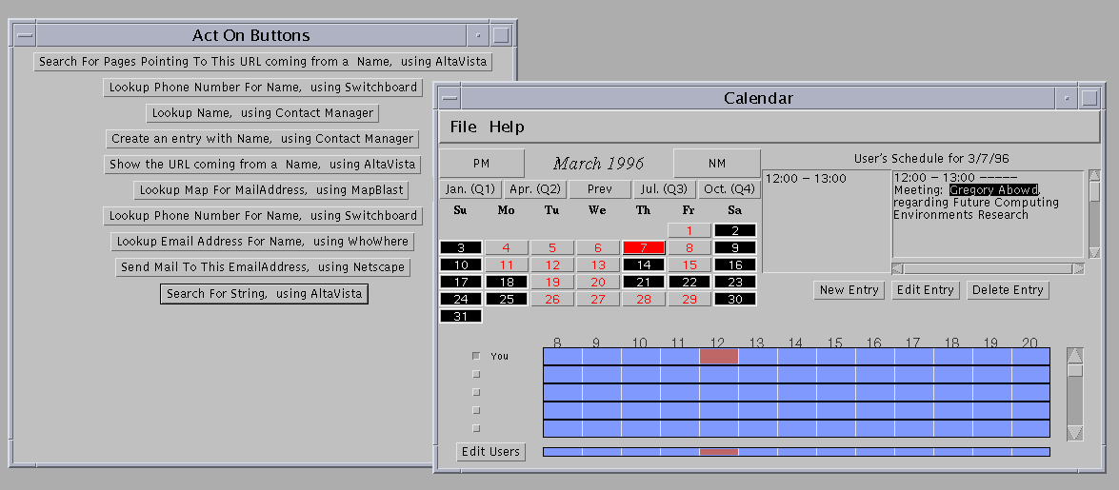This screenshot has width=1119, height=490.
Task: Select the red 12–13 block in You's timeline
Action: (718, 356)
